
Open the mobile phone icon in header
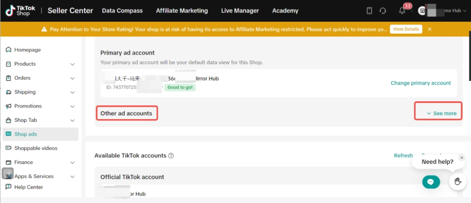click(369, 11)
